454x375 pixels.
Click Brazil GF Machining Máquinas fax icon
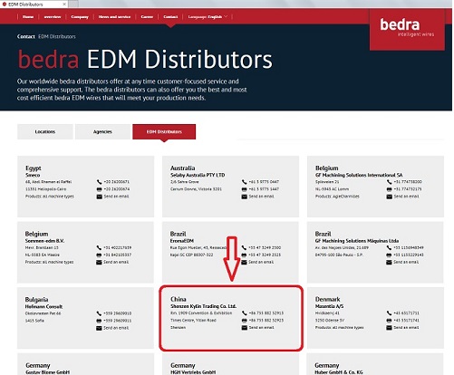[389, 255]
